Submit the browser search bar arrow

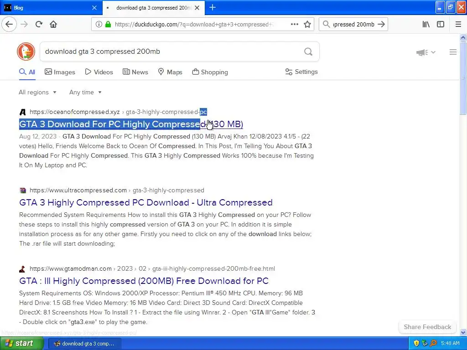(x=381, y=24)
